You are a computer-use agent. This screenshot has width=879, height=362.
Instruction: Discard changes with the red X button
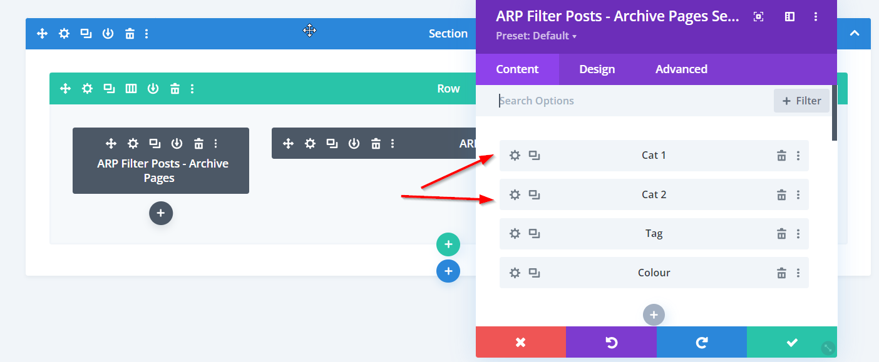tap(520, 342)
